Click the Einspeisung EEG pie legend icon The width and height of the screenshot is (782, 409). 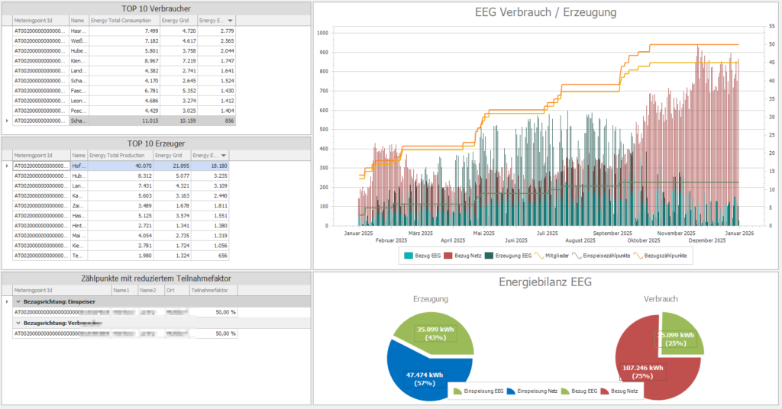pyautogui.click(x=458, y=391)
